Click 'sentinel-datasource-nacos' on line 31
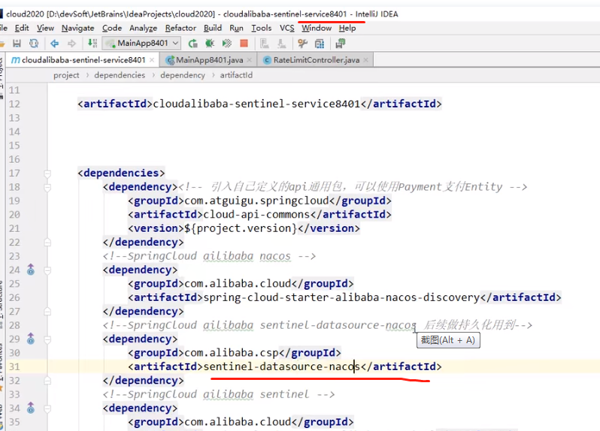 click(x=282, y=366)
